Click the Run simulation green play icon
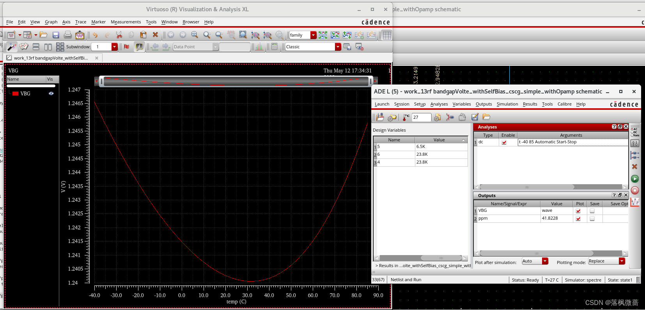Image resolution: width=645 pixels, height=310 pixels. 635,179
